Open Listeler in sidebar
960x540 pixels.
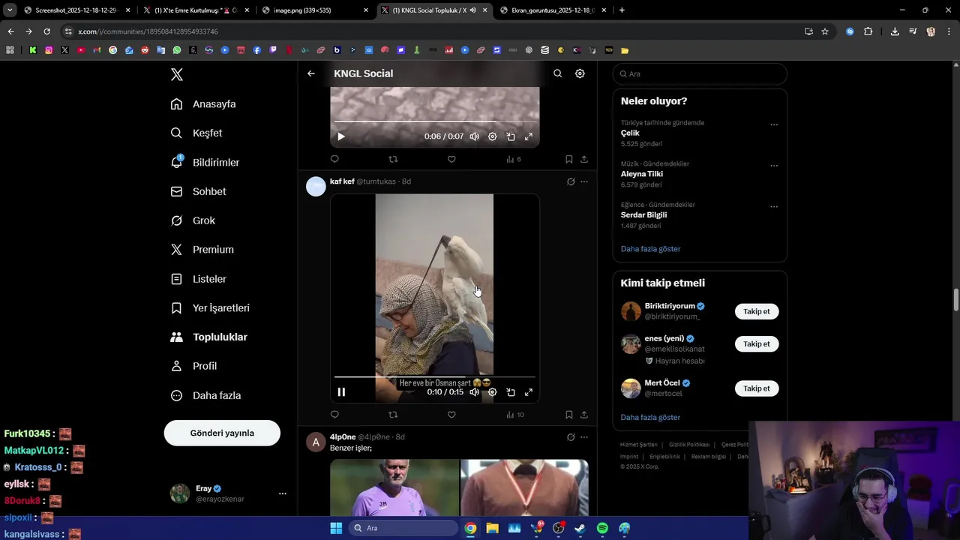(199, 279)
